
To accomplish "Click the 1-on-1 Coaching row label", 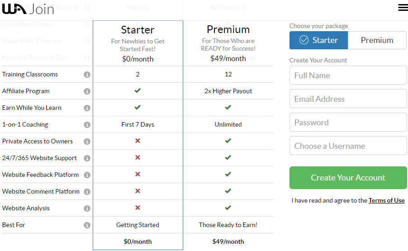I will coord(25,124).
